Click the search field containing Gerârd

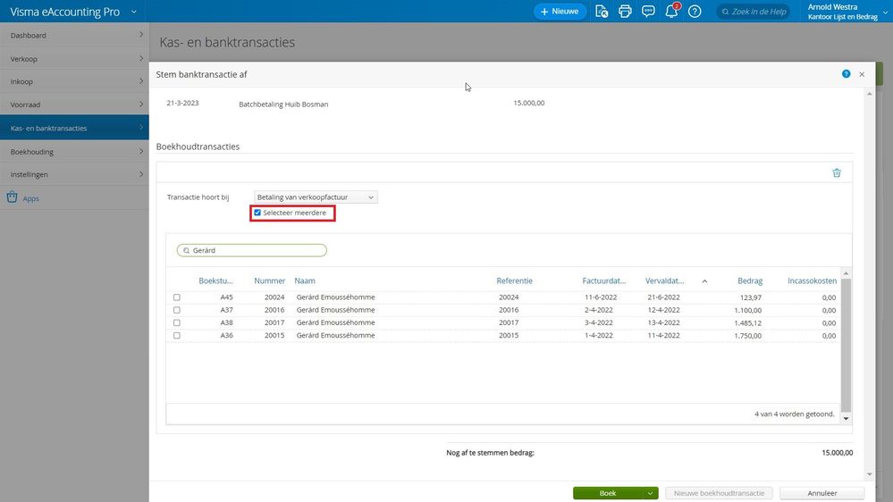tap(252, 251)
